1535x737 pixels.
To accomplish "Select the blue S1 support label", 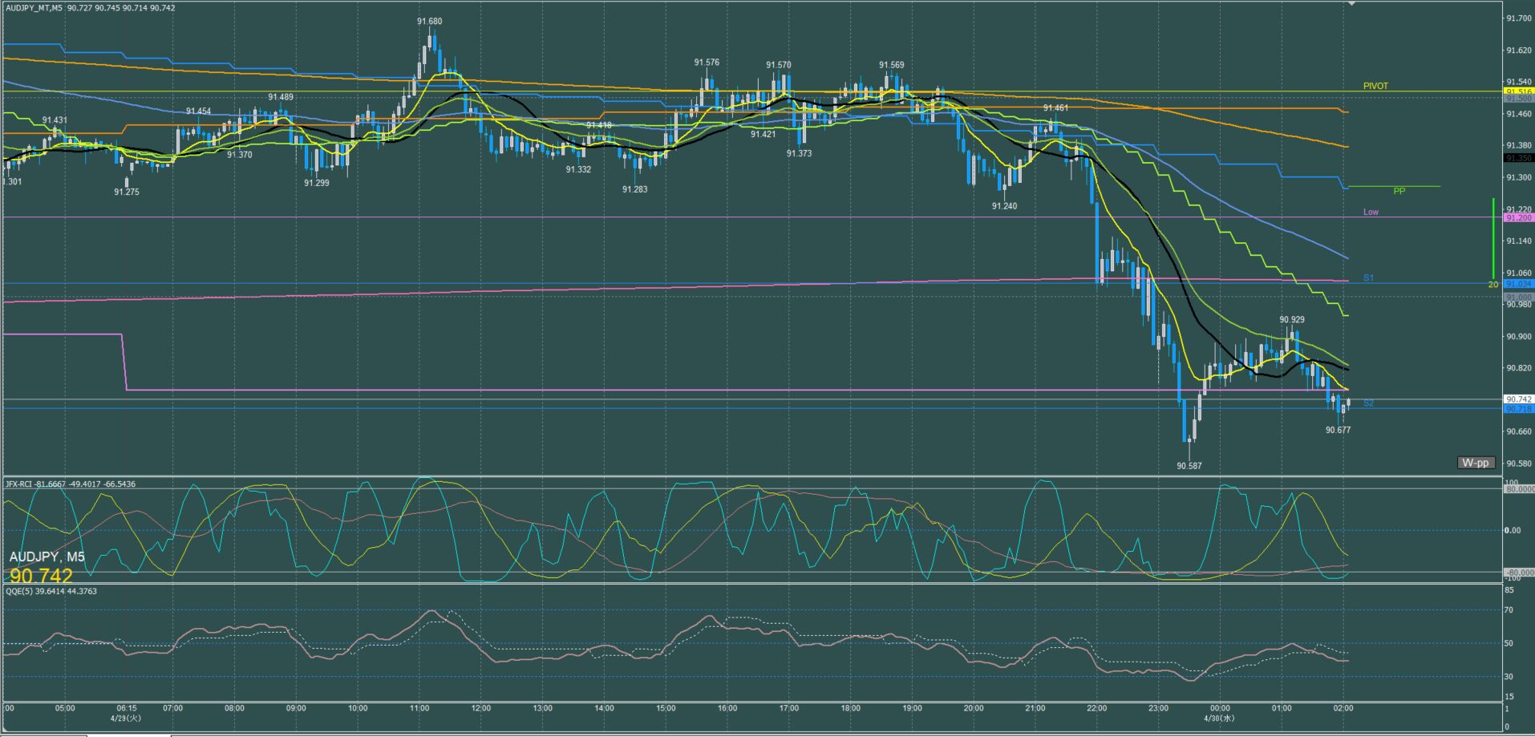I will pos(1368,278).
